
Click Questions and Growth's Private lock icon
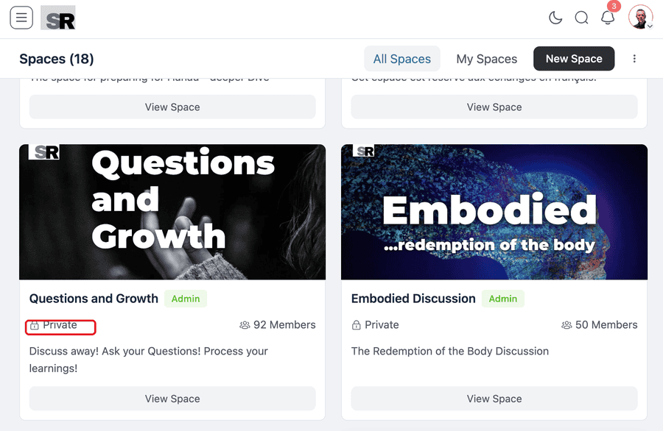pos(35,325)
